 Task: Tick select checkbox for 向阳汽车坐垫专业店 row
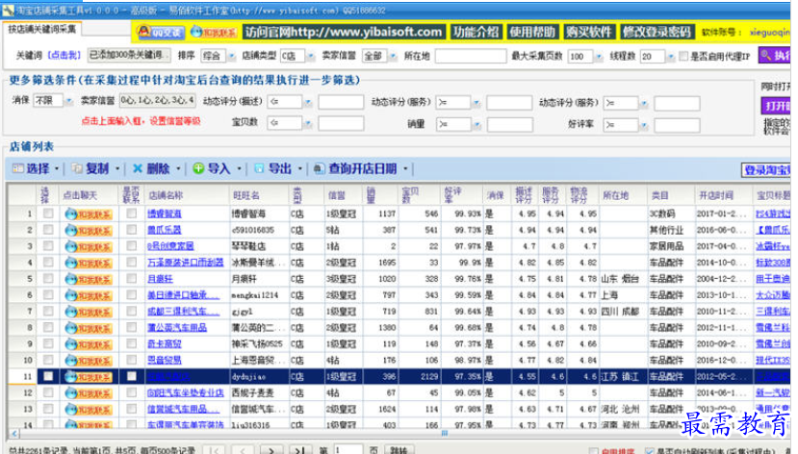(48, 392)
